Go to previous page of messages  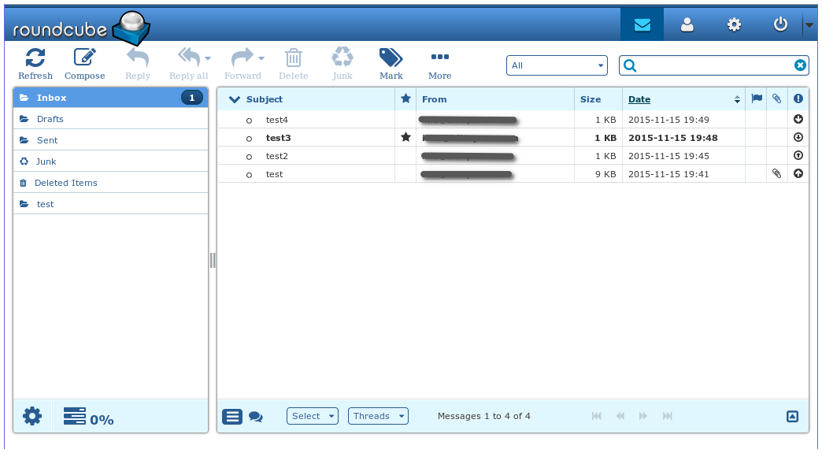pyautogui.click(x=620, y=416)
